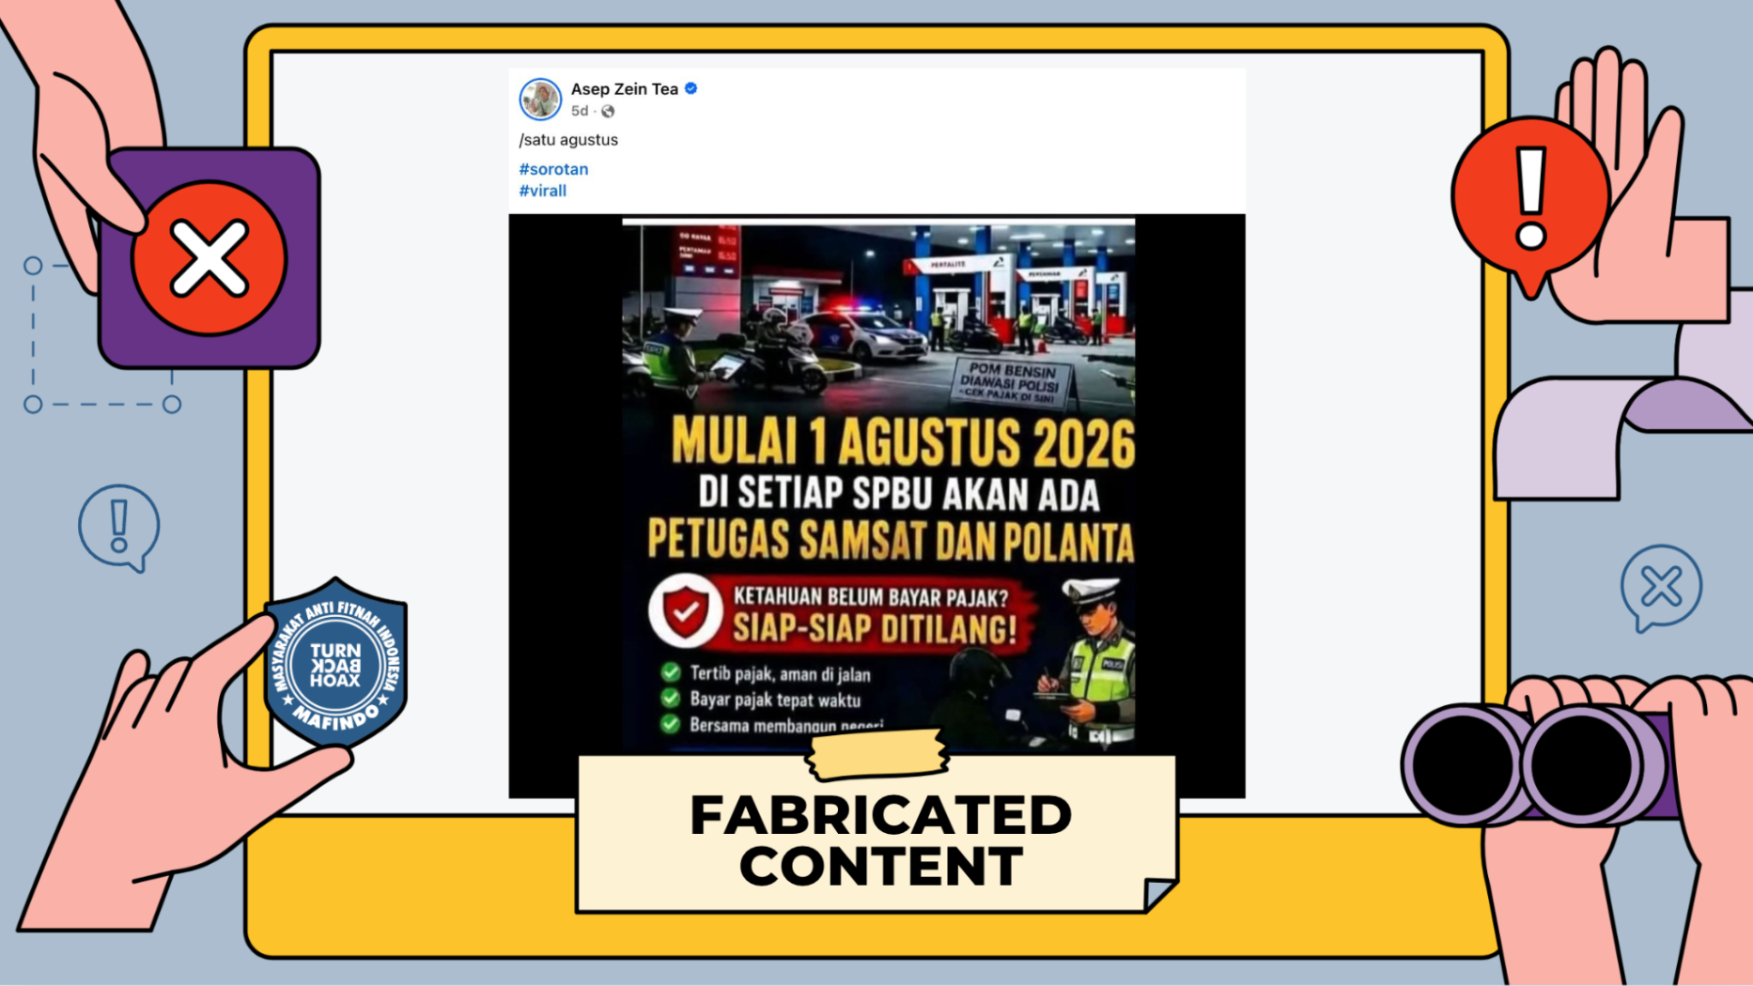Click green check beside Bayar pajak tepat waktu
1753x986 pixels.
670,698
